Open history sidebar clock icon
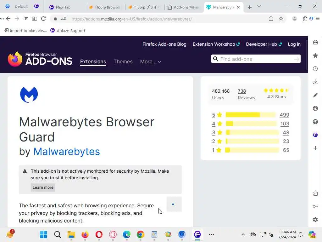 (315, 69)
